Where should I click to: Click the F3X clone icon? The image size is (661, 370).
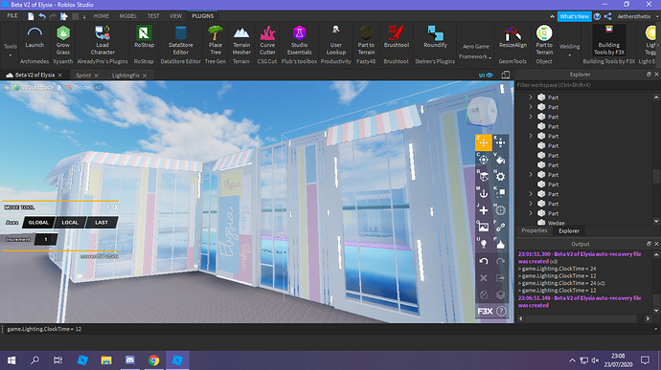click(483, 295)
